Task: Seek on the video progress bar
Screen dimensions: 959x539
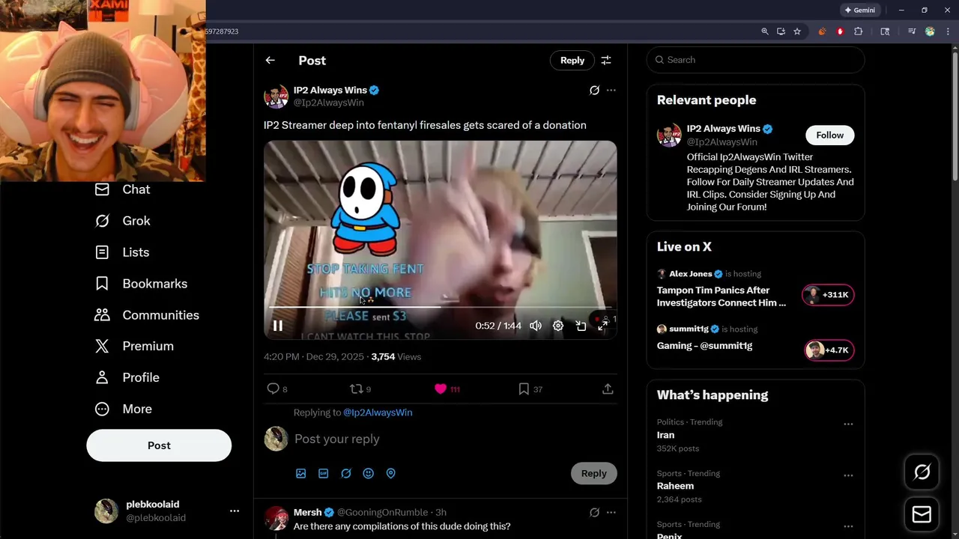Action: coord(440,307)
